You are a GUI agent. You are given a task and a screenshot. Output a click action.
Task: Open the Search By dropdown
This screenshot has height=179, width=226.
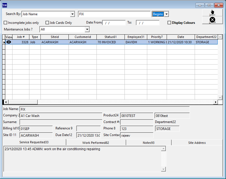point(73,14)
